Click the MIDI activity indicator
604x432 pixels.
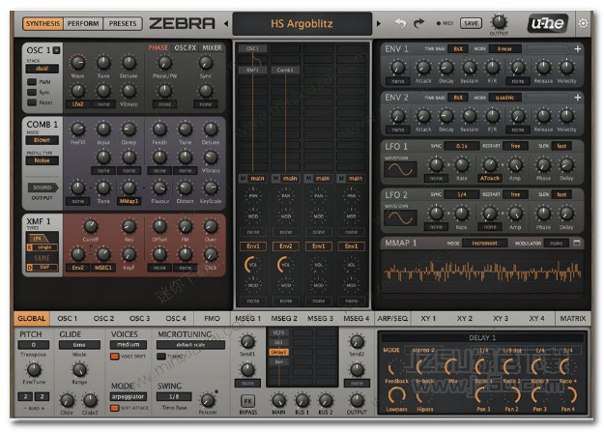tap(439, 23)
